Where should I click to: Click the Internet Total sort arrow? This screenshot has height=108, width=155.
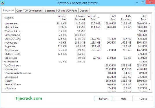[x=99, y=18]
